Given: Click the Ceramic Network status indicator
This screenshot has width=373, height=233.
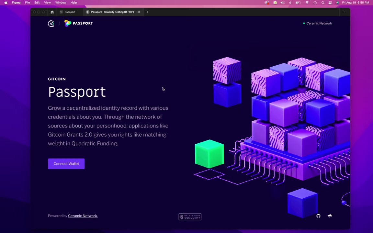Looking at the screenshot, I should click(x=317, y=23).
